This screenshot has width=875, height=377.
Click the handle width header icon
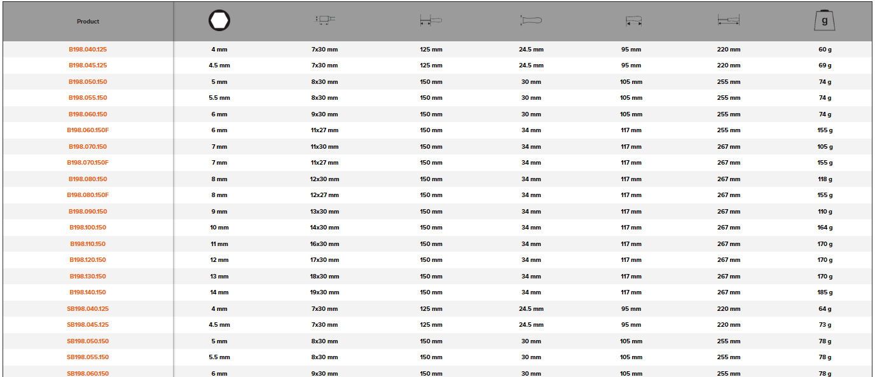(530, 21)
